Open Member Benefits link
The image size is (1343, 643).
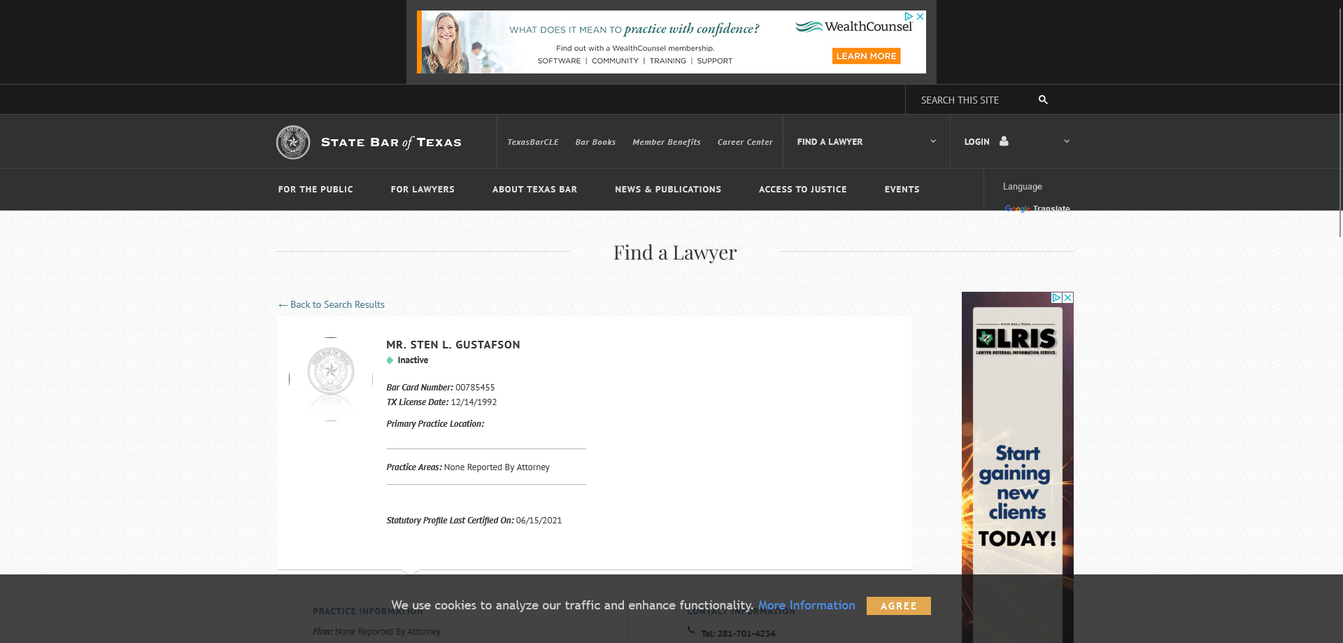667,142
